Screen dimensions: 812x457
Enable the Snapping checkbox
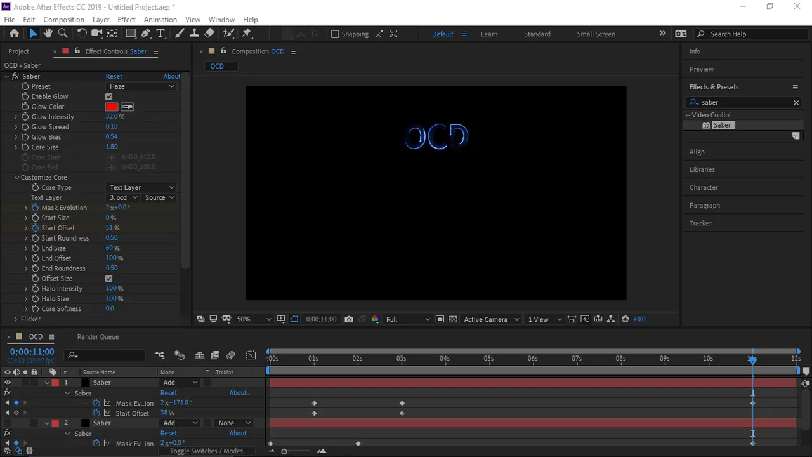(335, 34)
